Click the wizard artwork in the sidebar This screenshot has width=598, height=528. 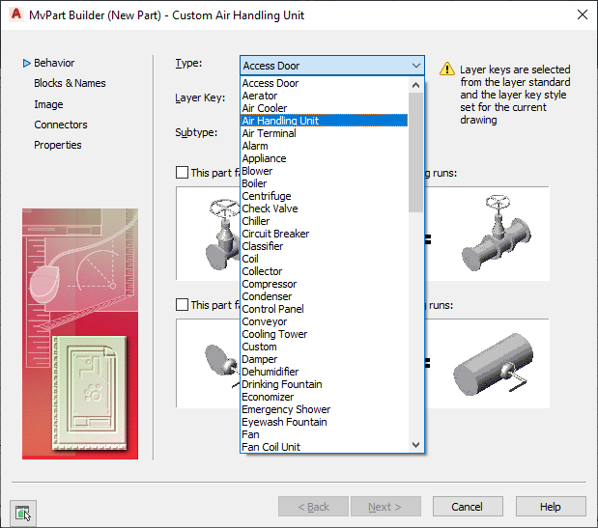point(80,334)
